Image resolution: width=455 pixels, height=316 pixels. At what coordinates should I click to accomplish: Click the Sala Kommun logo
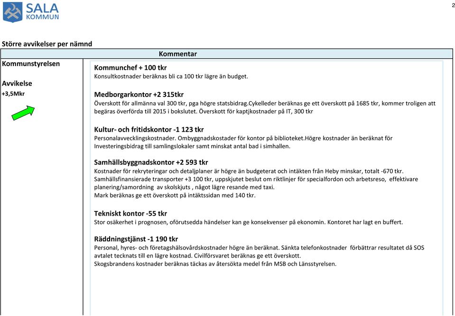31,11
